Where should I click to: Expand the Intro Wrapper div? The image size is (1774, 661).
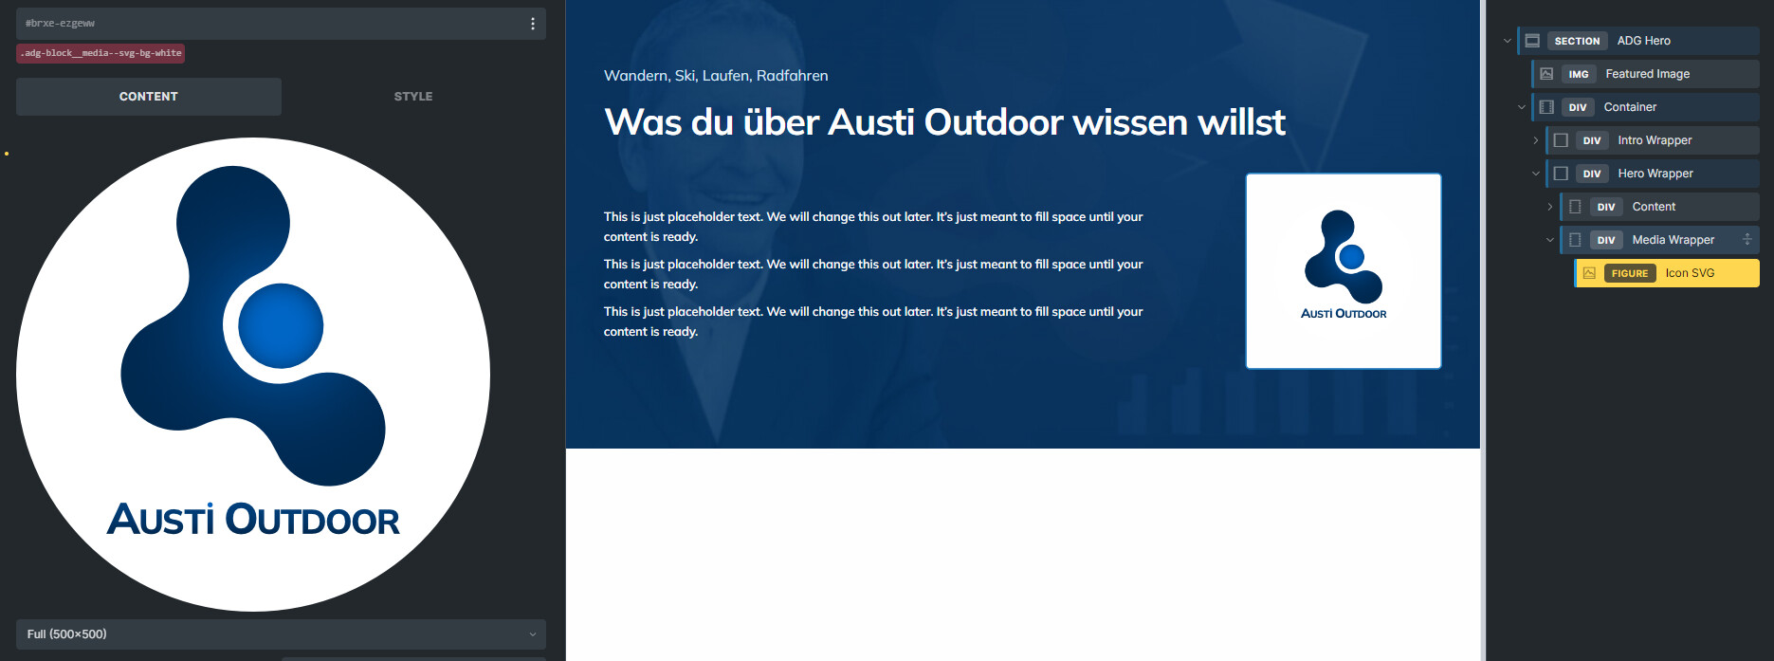(1536, 140)
